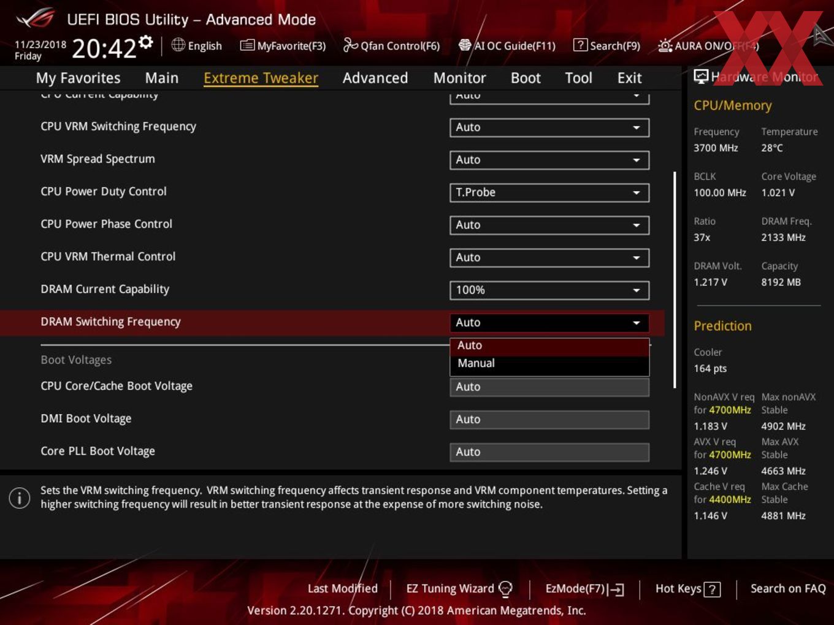The image size is (834, 625).
Task: Expand CPU Power Phase Control dropdown
Action: (x=549, y=225)
